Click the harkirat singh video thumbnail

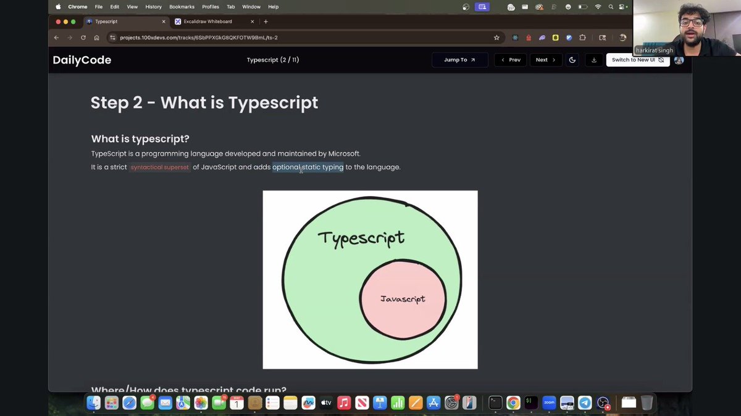coord(686,28)
